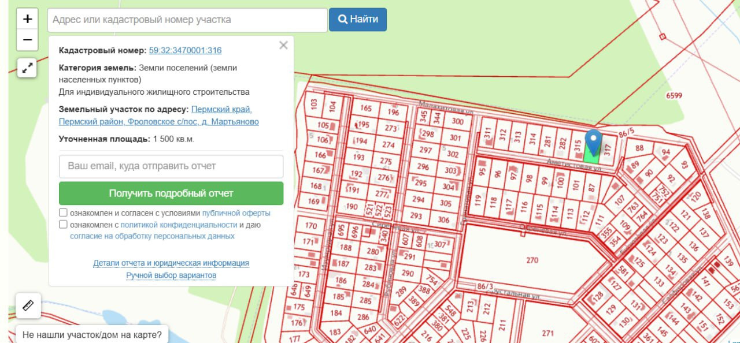Open the Пермский край address link
This screenshot has width=740, height=343.
click(x=221, y=109)
